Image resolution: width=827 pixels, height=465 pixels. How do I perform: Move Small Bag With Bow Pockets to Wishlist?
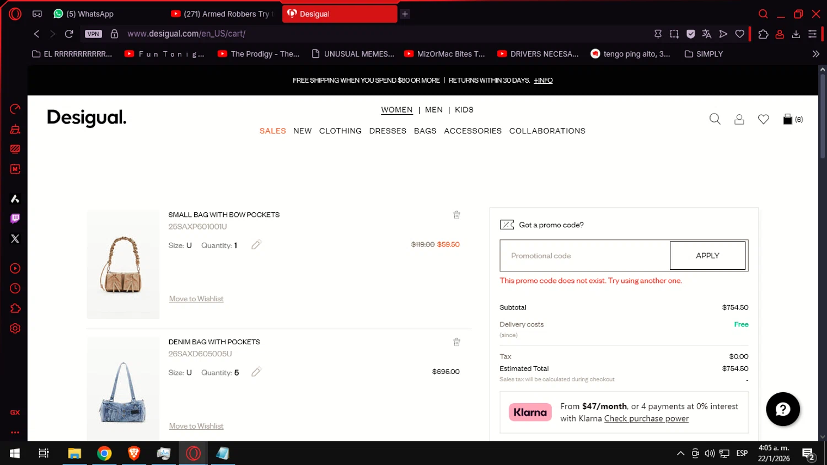coord(196,299)
